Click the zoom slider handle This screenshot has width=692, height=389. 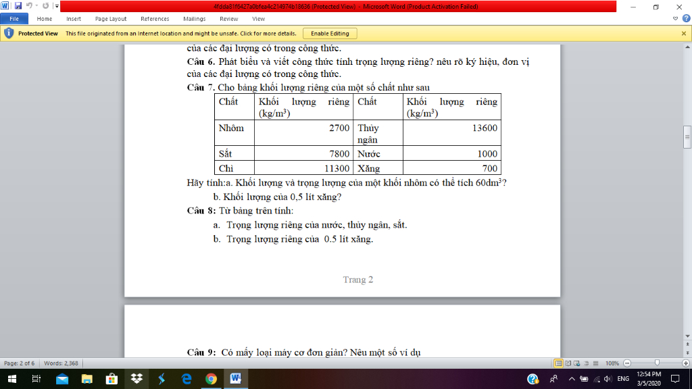(657, 363)
